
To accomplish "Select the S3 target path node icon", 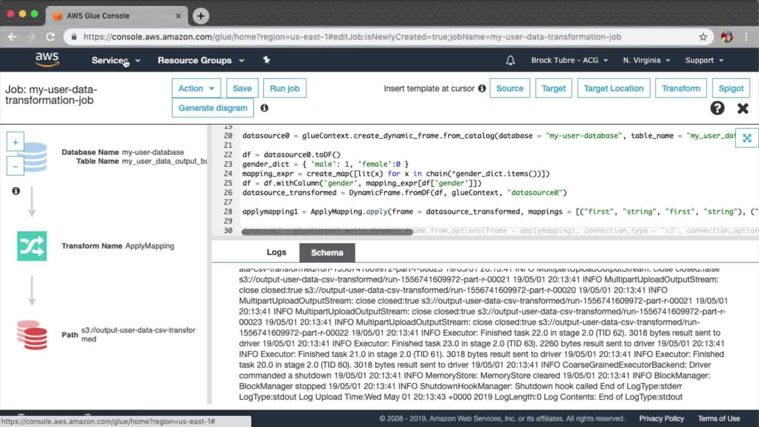I will [32, 335].
